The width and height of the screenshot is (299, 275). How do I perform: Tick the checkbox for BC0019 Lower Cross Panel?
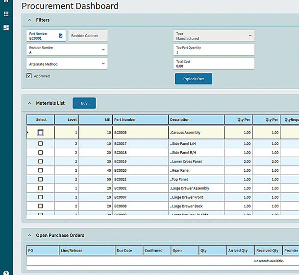click(x=41, y=161)
